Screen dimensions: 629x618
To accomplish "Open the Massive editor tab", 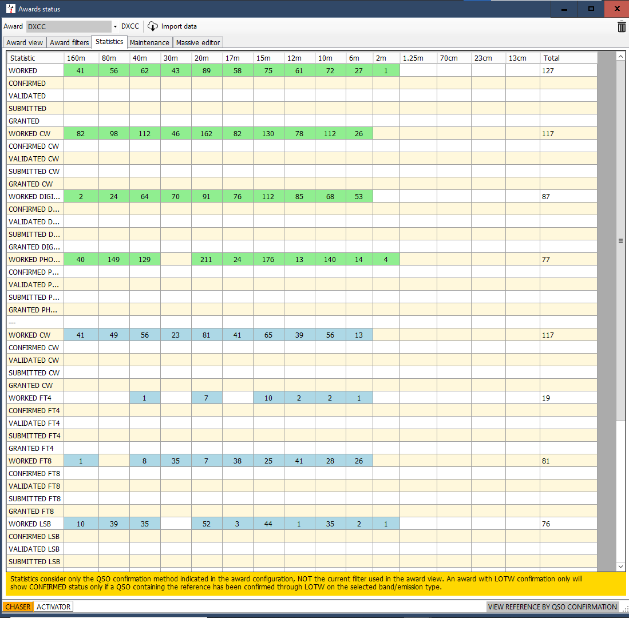I will (x=198, y=42).
